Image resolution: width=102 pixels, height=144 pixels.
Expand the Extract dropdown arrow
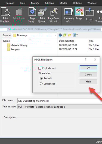(90, 22)
